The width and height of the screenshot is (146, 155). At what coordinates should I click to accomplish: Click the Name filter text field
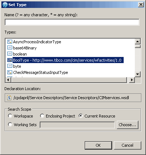coord(72,22)
